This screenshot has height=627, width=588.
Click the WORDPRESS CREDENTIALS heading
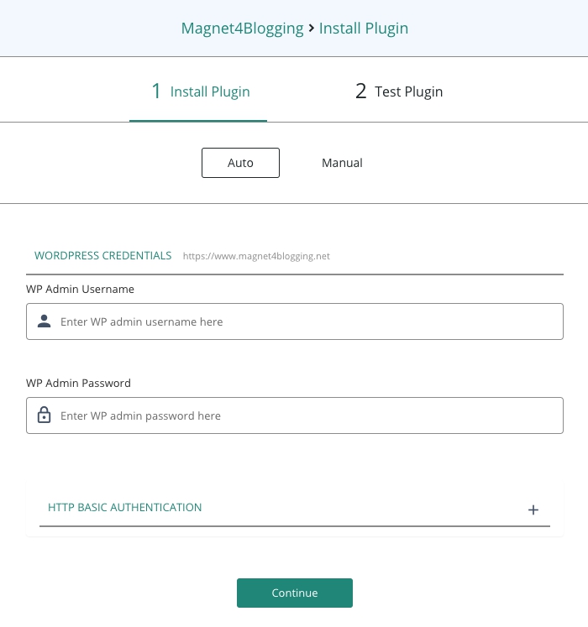tap(102, 256)
